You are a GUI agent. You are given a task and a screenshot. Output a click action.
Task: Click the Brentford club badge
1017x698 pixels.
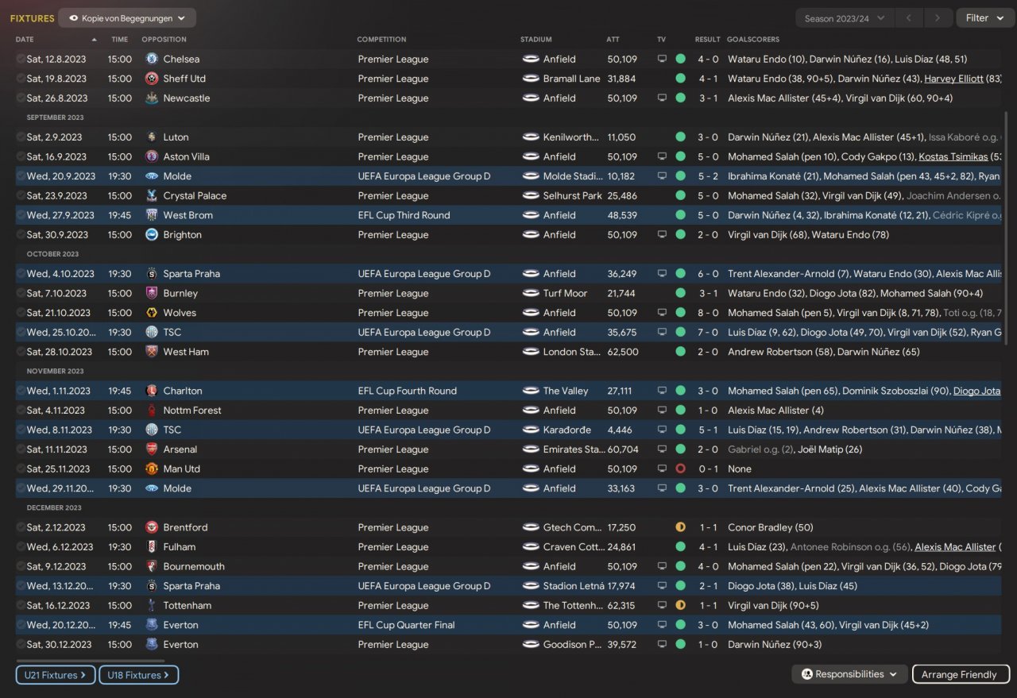[x=152, y=527]
